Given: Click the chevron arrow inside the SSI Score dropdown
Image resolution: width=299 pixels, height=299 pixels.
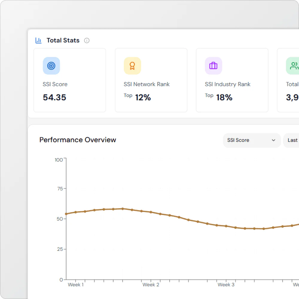Looking at the screenshot, I should click(273, 140).
